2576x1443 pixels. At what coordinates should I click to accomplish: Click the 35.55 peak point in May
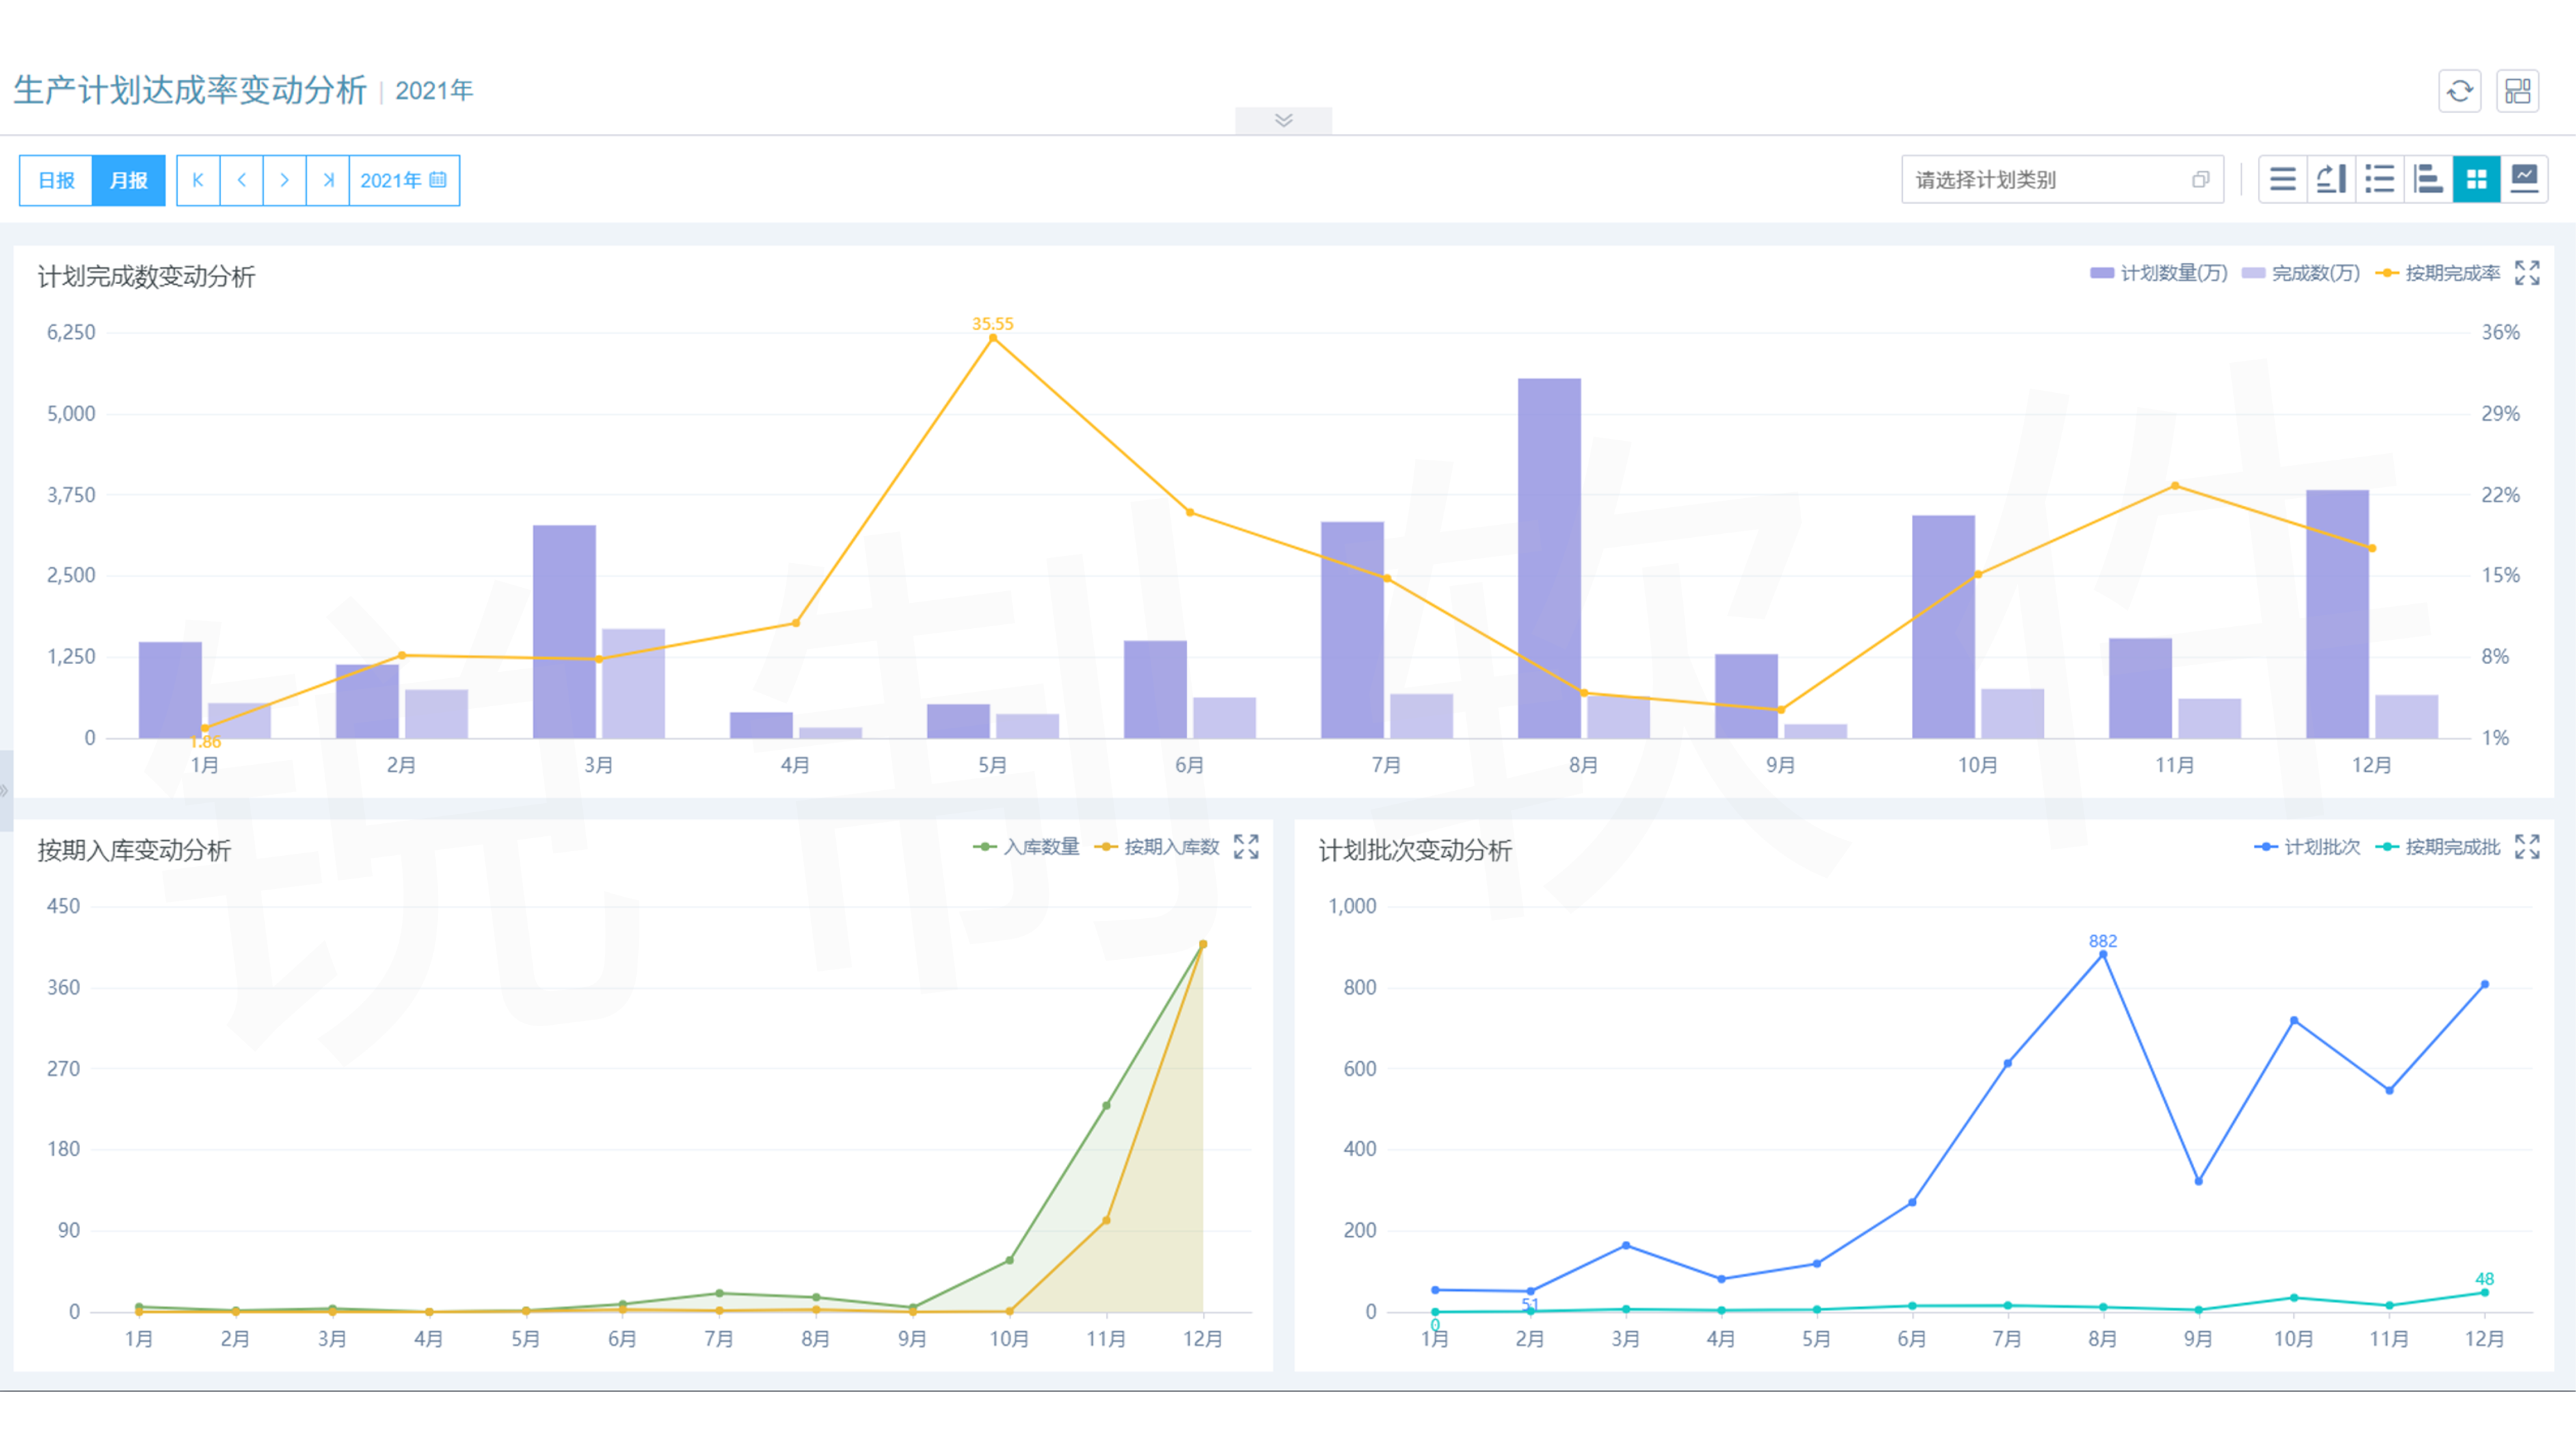coord(992,338)
